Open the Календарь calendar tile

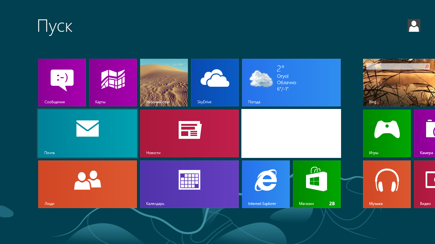click(189, 184)
